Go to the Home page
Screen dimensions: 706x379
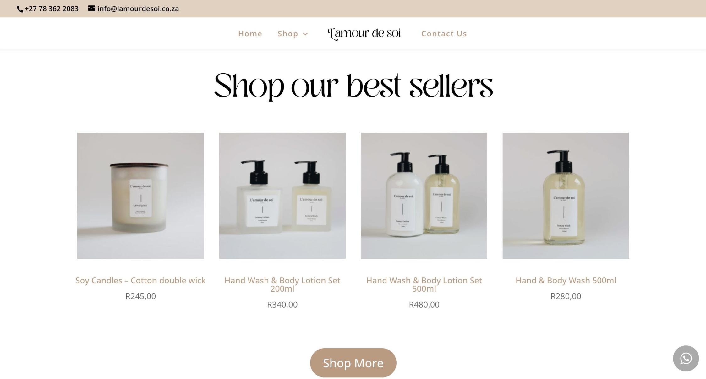pyautogui.click(x=250, y=34)
